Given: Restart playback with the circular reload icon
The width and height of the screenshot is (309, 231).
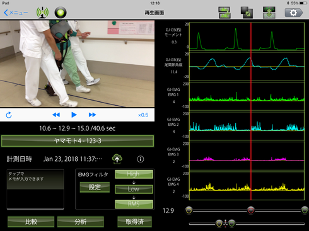Looking at the screenshot, I should click(x=9, y=115).
